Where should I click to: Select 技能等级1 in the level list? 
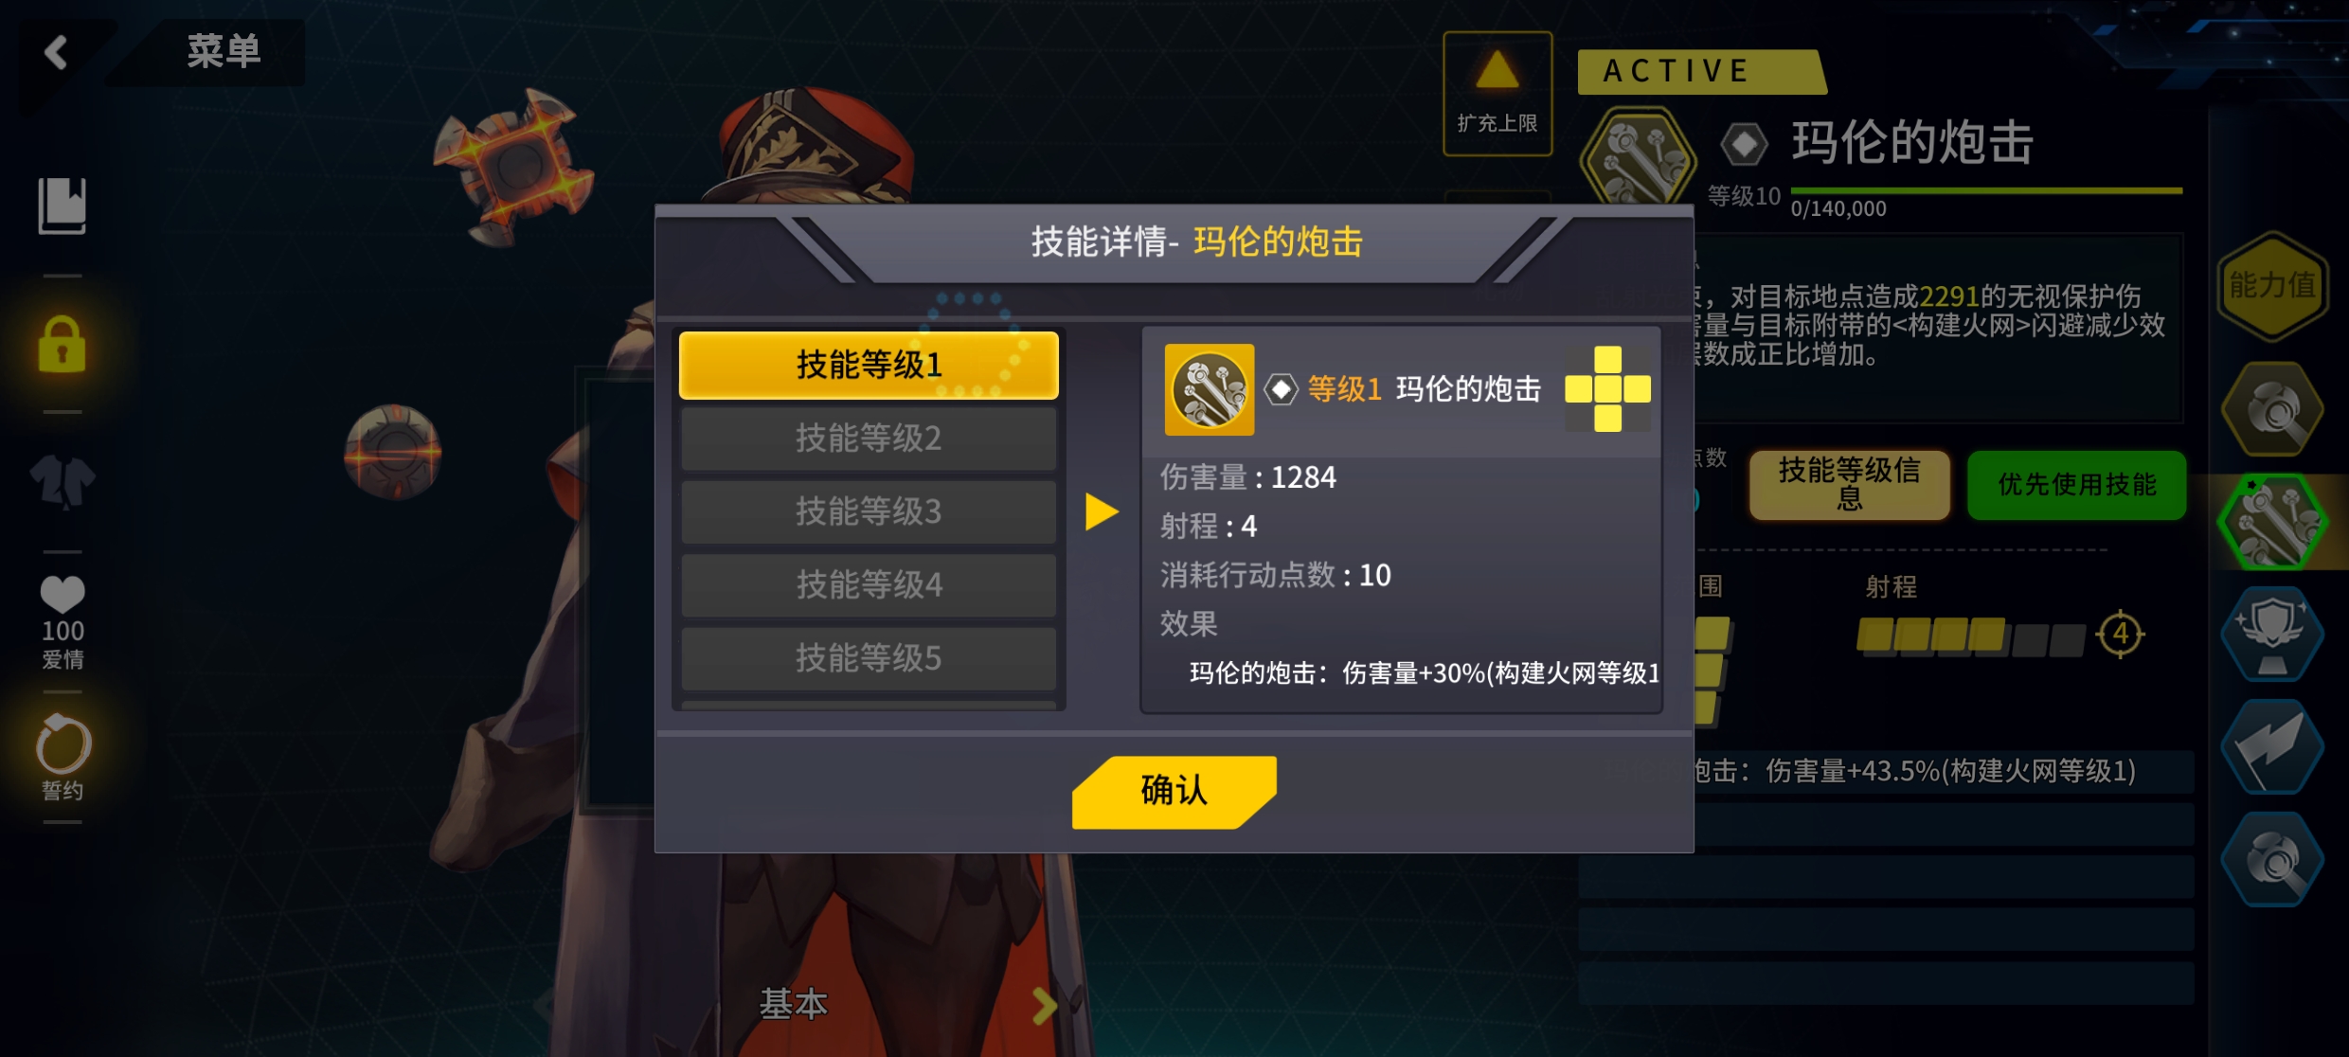869,365
